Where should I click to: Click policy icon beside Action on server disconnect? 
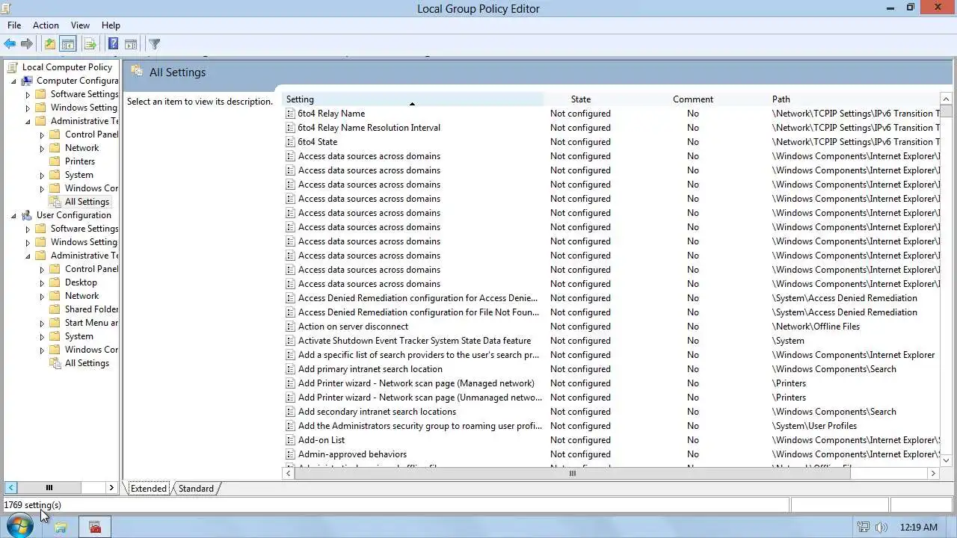pyautogui.click(x=291, y=327)
